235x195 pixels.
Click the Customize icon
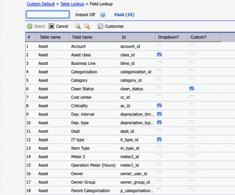101,27
